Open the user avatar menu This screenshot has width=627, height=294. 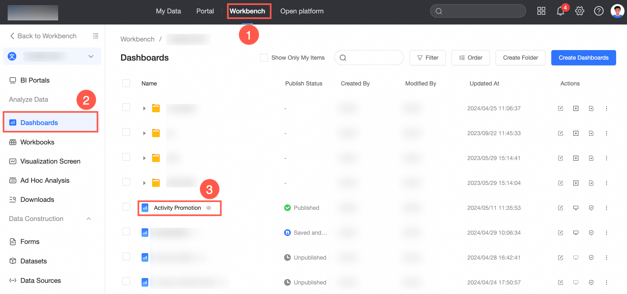click(x=617, y=11)
